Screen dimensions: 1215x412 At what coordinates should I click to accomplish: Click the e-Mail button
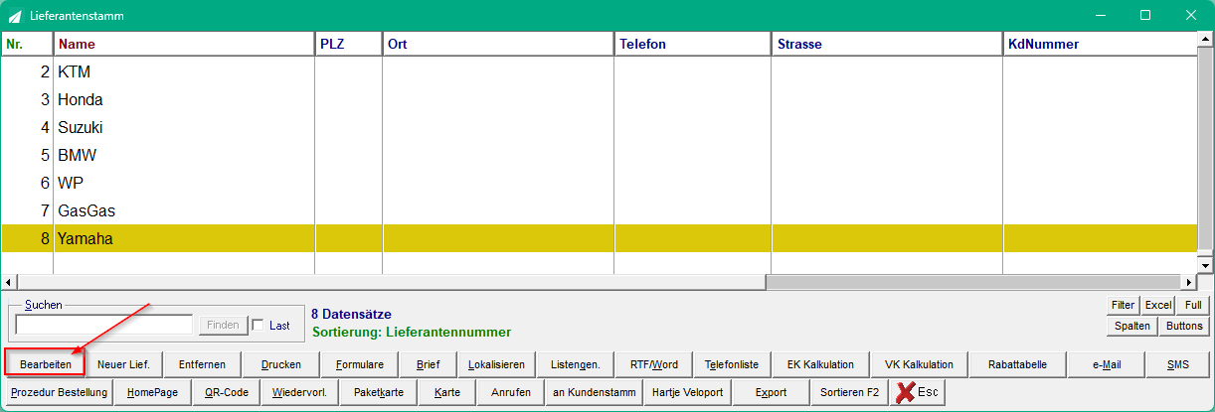pos(1107,364)
